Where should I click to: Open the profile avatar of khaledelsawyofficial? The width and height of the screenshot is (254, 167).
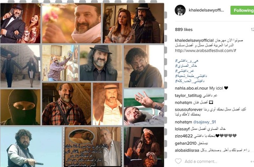(x=180, y=10)
